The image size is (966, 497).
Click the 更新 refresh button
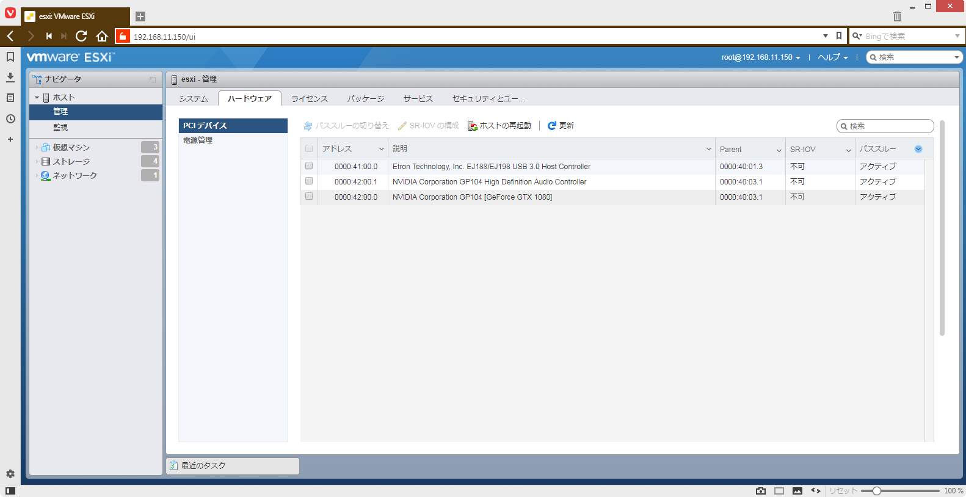561,126
